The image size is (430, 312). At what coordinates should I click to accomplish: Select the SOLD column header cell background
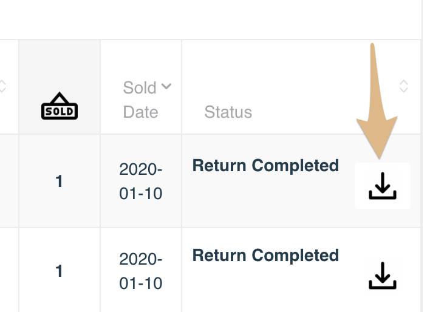click(x=60, y=87)
